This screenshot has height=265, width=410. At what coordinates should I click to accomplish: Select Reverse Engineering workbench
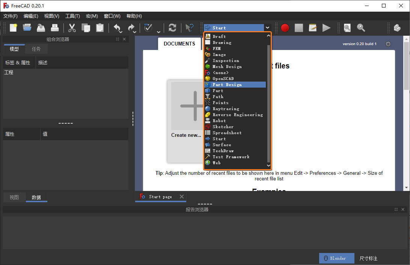[235, 115]
